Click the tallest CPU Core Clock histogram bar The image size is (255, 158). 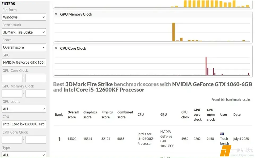(206, 66)
